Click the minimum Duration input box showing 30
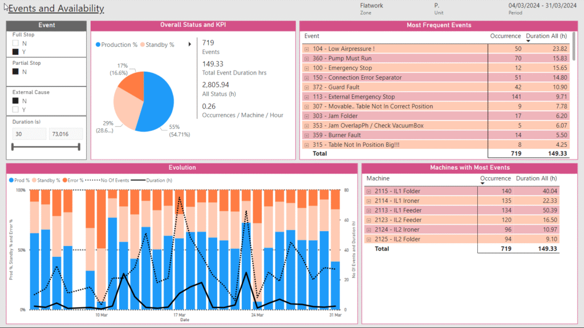The height and width of the screenshot is (328, 584). (29, 134)
